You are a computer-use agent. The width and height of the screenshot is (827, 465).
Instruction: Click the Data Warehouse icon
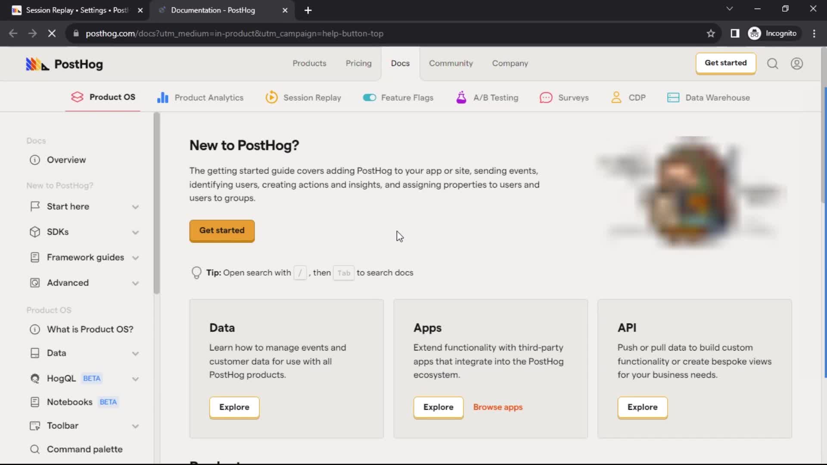tap(673, 98)
